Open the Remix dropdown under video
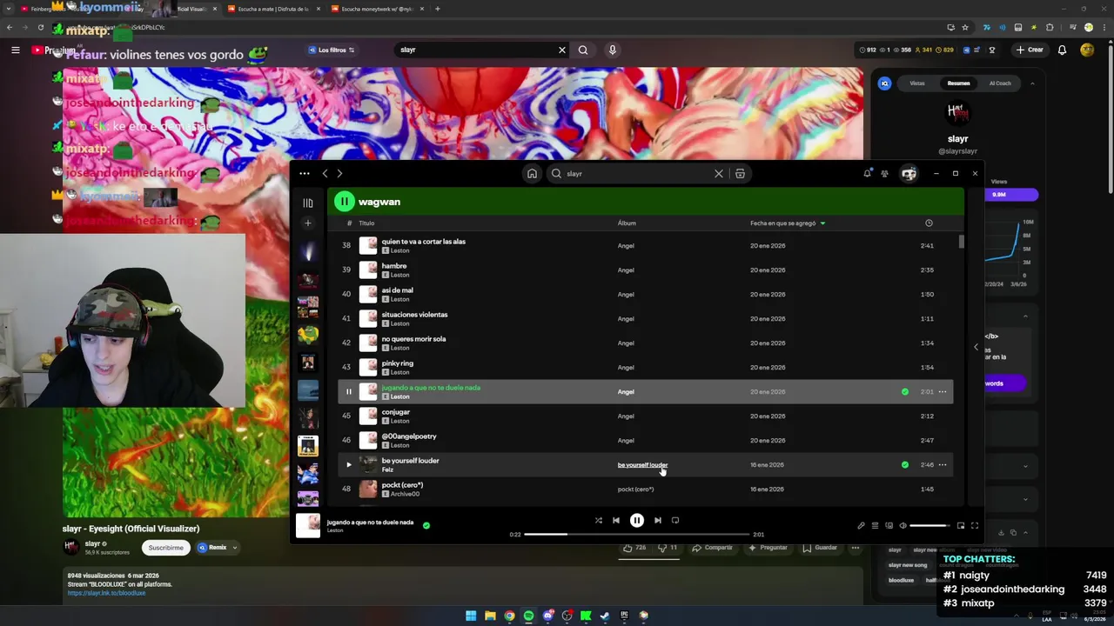The image size is (1114, 626). (217, 548)
